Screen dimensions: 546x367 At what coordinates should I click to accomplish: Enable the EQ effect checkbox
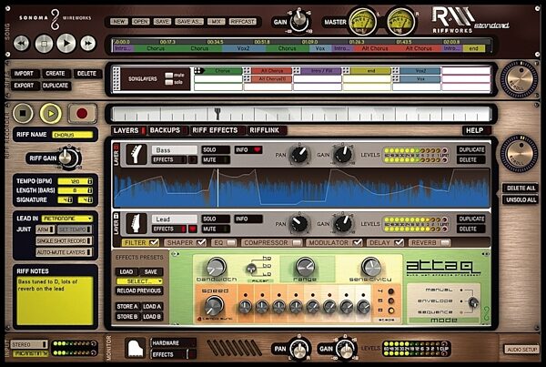tap(231, 242)
